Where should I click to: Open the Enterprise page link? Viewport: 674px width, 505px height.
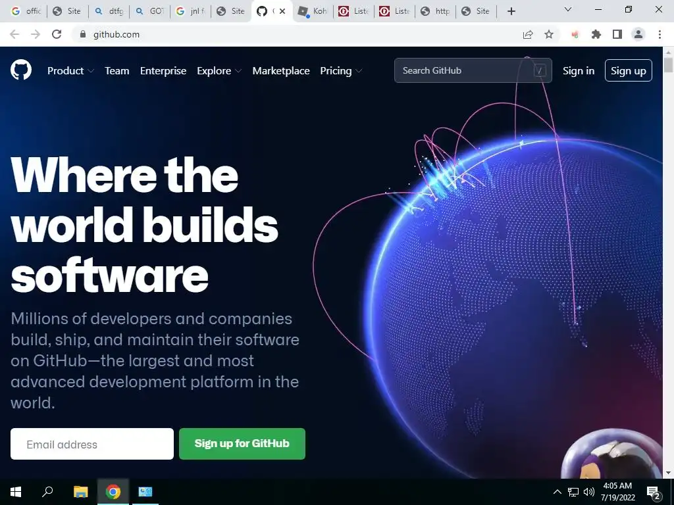pos(163,71)
